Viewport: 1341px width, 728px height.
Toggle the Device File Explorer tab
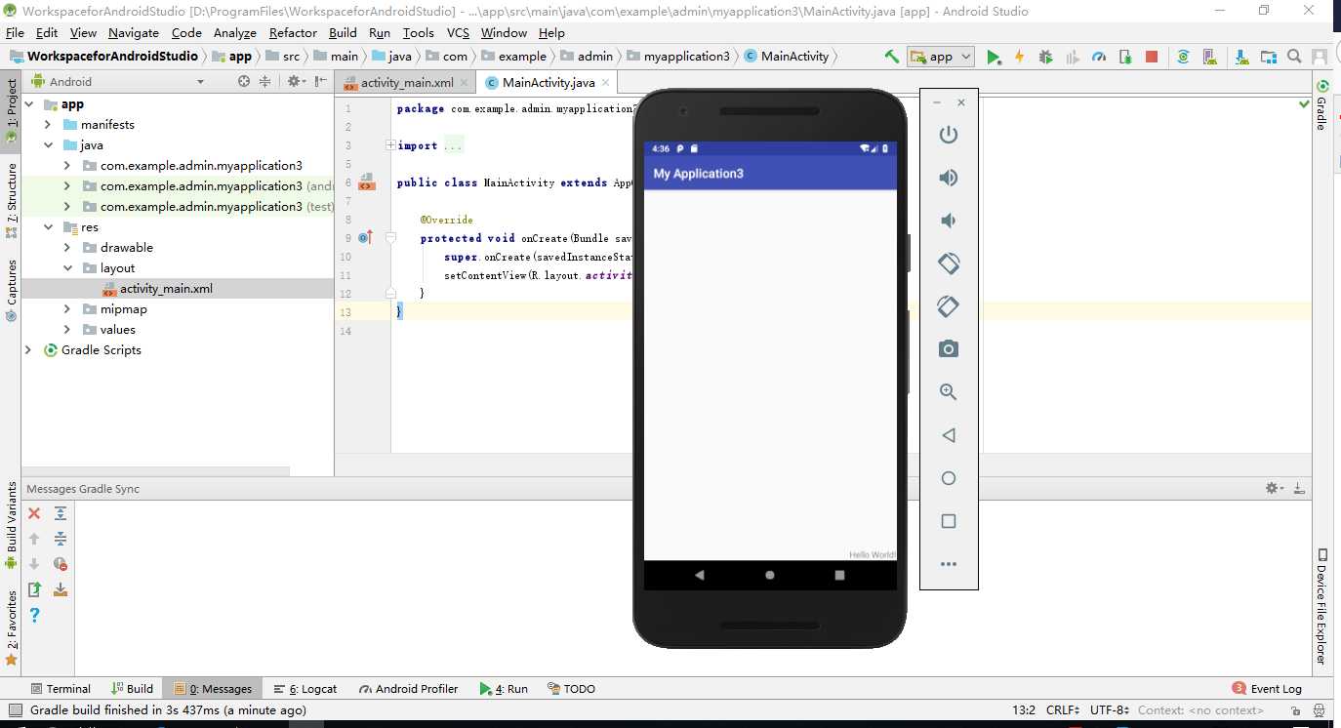point(1321,608)
